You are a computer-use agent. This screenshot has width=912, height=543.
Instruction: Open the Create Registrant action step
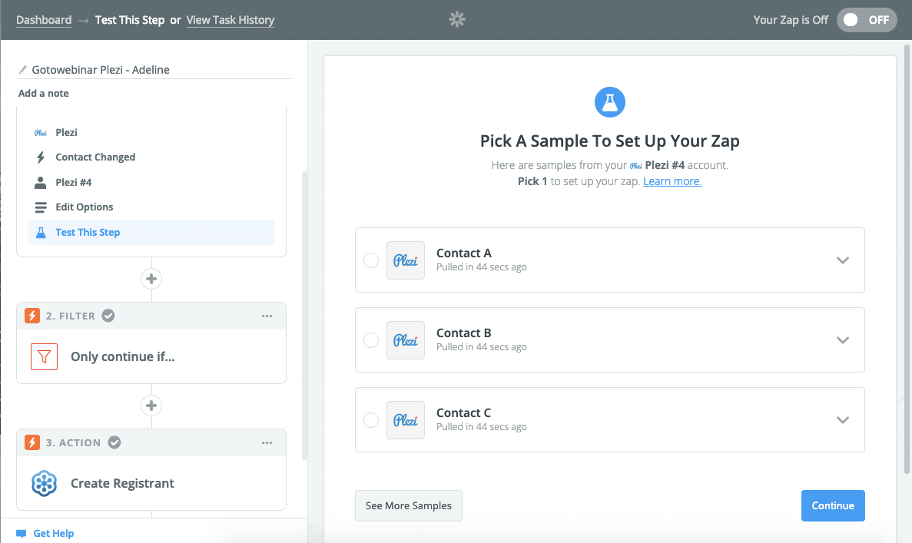(151, 483)
